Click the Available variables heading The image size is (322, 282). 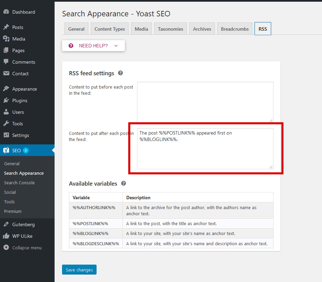coord(93,184)
